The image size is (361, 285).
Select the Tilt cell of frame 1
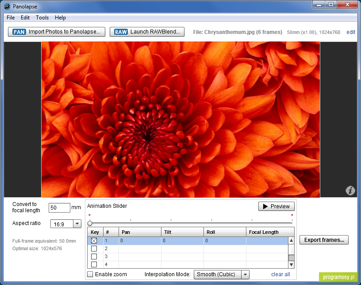[183, 241]
